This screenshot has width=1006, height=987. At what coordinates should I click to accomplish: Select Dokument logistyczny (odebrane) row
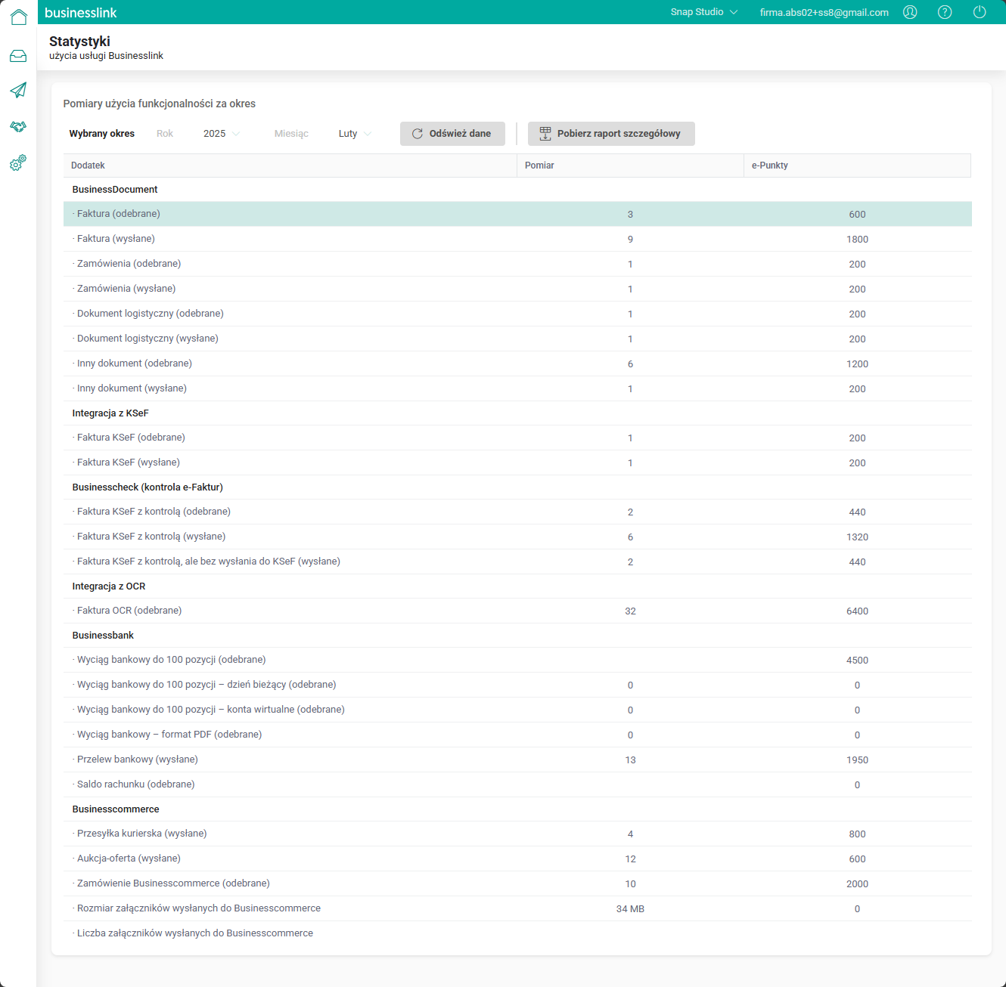pos(517,314)
